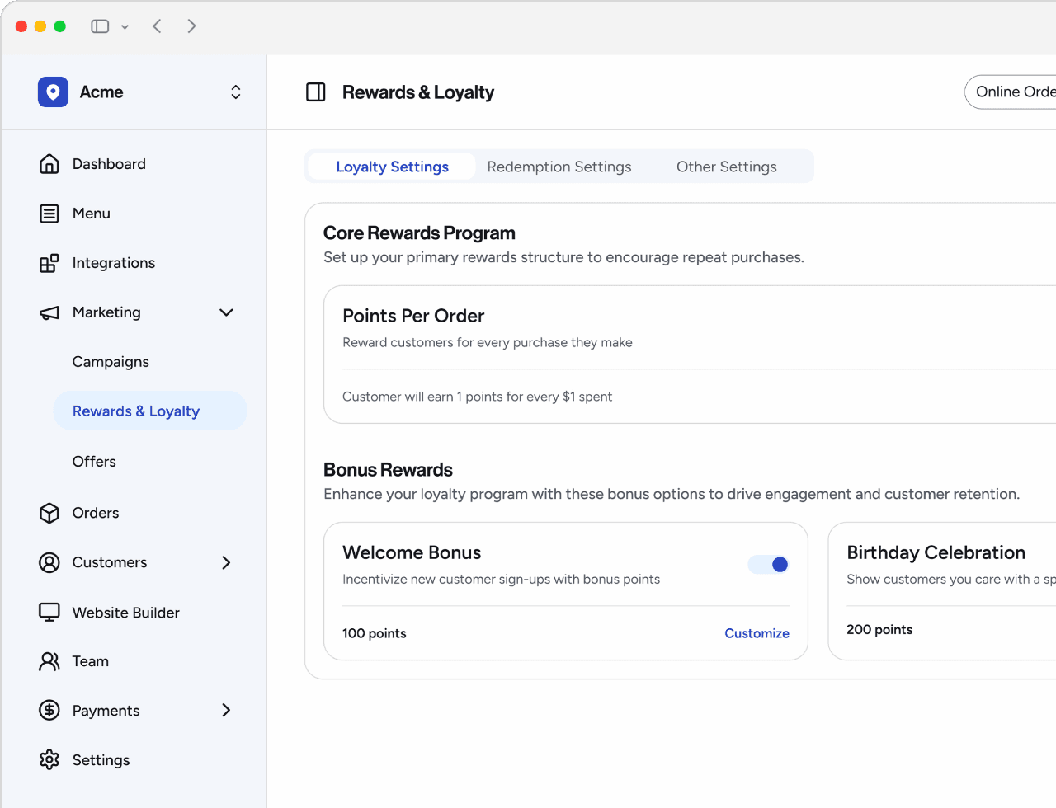1056x808 pixels.
Task: Click the Birthday Celebration card title
Action: tap(936, 552)
